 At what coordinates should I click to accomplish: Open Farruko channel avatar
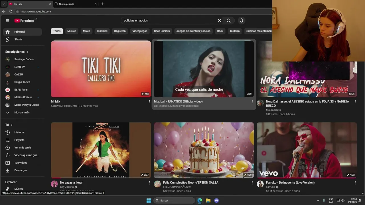pyautogui.click(x=260, y=184)
